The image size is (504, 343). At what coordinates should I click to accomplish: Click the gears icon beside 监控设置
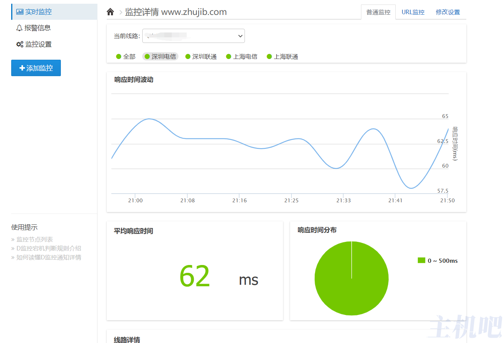pyautogui.click(x=20, y=44)
